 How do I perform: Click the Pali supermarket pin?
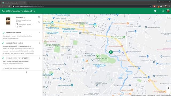pos(109,19)
